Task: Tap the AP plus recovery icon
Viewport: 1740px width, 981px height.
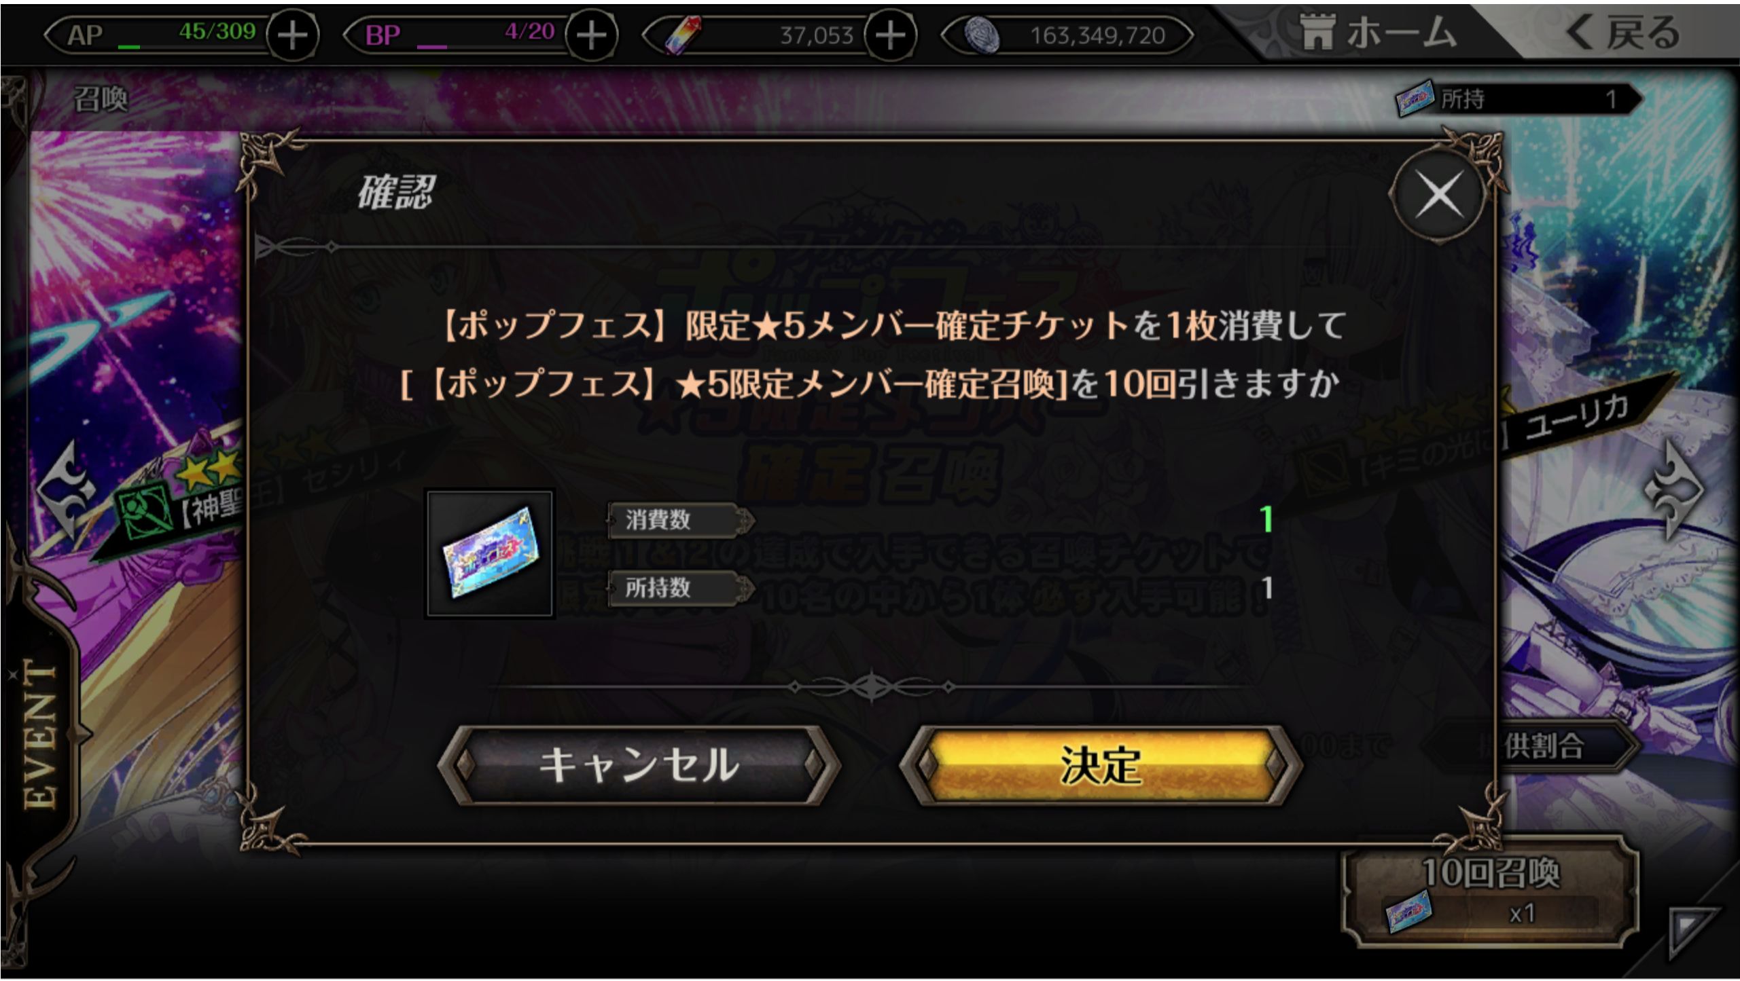Action: click(293, 35)
